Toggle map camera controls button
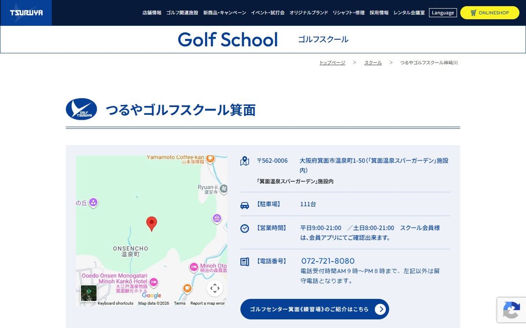The width and height of the screenshot is (526, 328). click(x=215, y=288)
